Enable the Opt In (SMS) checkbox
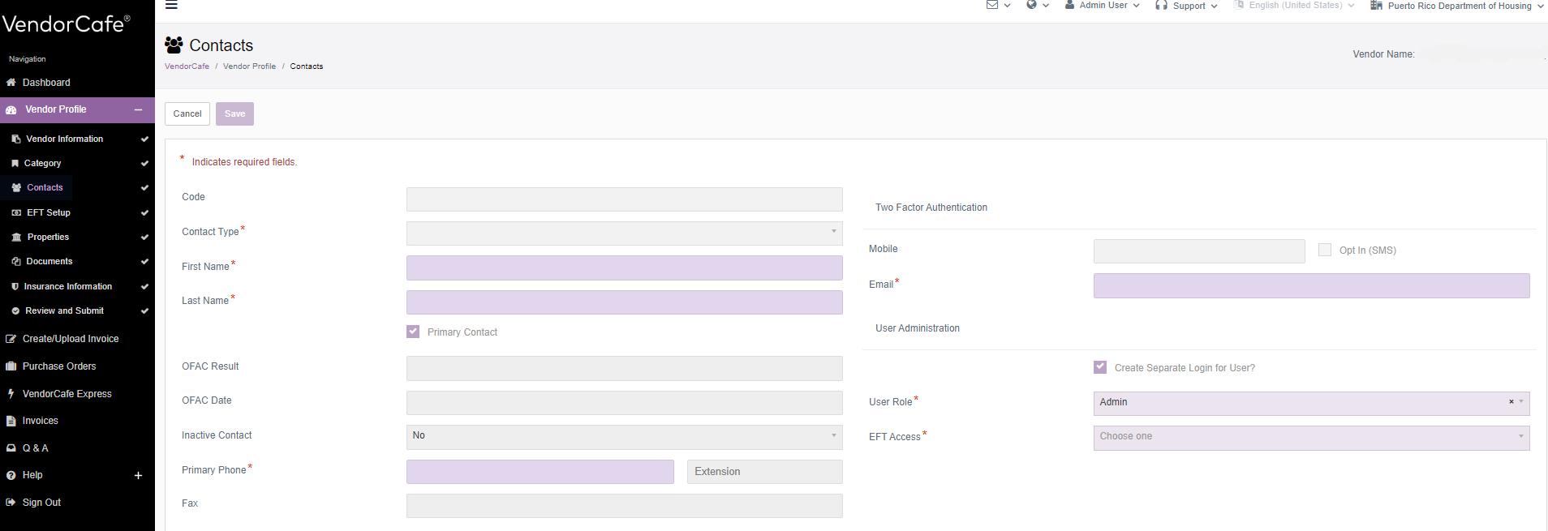1548x531 pixels. coord(1325,250)
